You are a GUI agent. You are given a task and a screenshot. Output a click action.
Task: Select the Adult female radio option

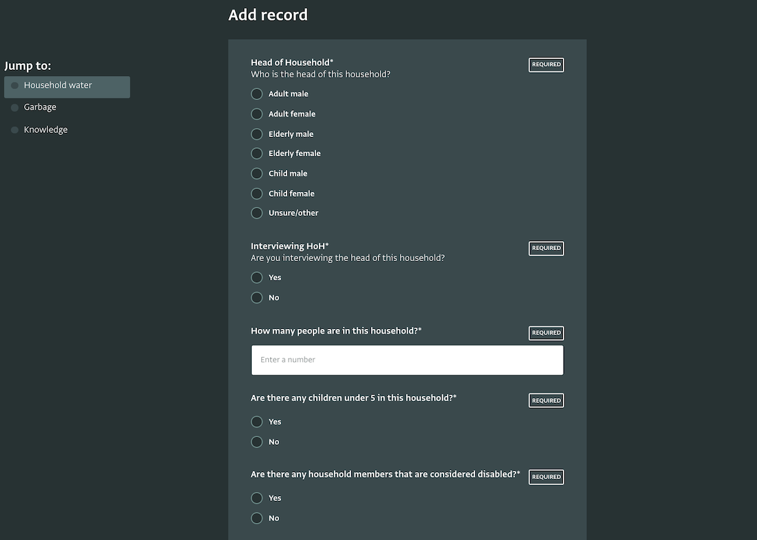pos(257,114)
